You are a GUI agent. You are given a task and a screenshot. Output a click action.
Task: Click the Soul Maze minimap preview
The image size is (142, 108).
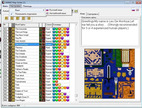pyautogui.click(x=110, y=74)
